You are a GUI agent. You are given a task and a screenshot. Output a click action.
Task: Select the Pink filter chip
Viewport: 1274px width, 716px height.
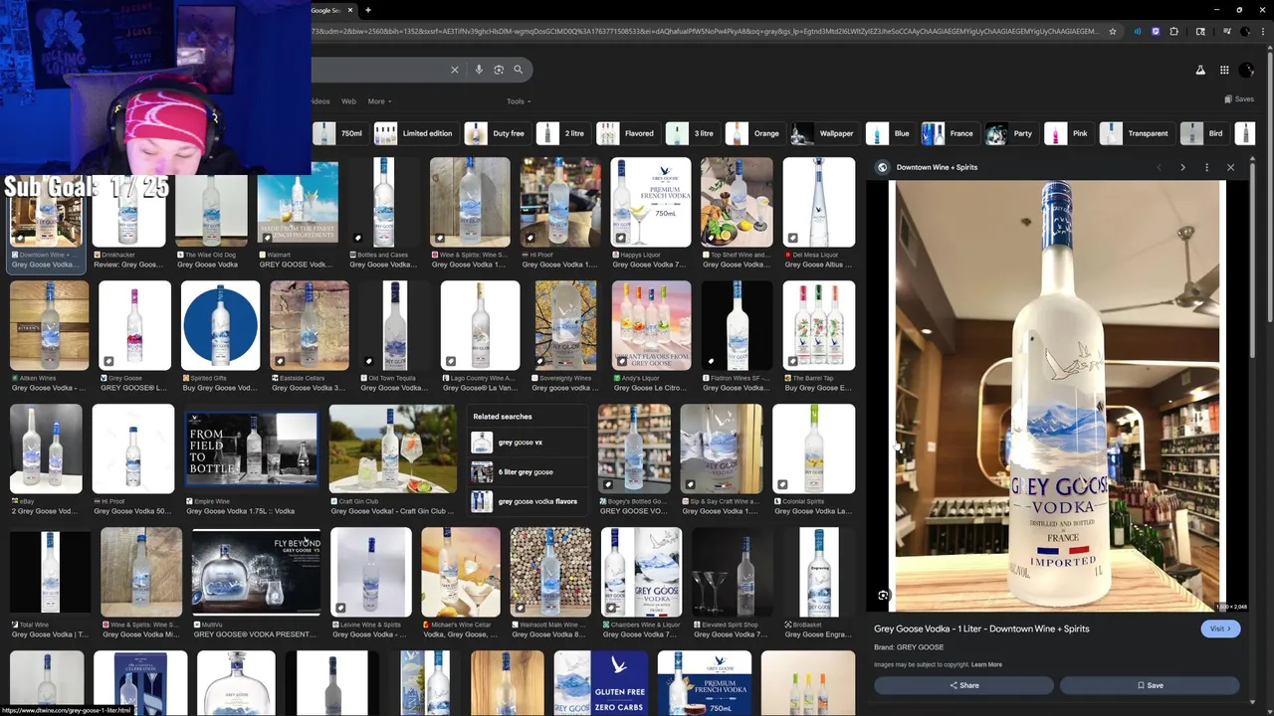coord(1068,133)
